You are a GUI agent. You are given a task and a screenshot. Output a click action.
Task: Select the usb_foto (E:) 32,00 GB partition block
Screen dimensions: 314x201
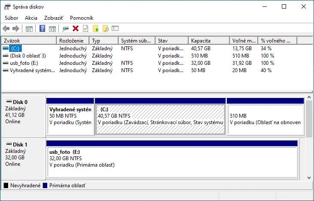pos(172,159)
